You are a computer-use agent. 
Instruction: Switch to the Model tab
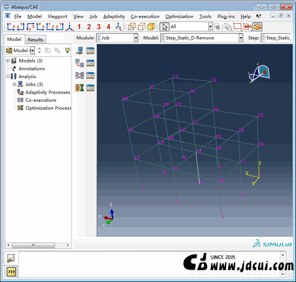15,39
